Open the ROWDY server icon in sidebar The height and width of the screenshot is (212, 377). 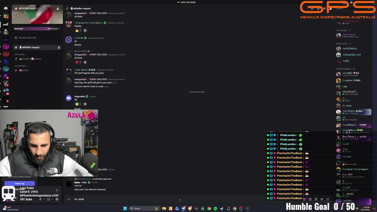click(6, 107)
